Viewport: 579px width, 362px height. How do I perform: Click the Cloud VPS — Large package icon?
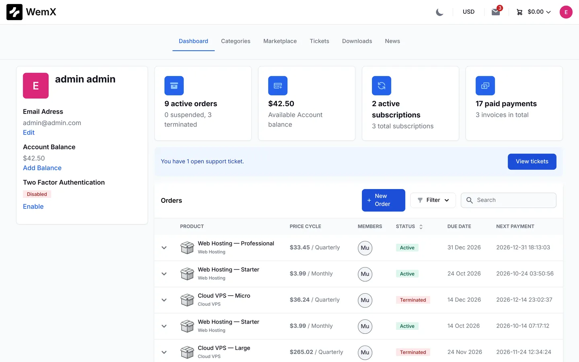pos(187,352)
